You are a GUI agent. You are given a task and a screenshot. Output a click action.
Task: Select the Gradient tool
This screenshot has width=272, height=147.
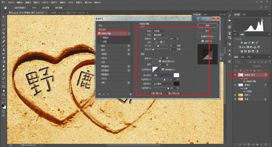coord(3,62)
